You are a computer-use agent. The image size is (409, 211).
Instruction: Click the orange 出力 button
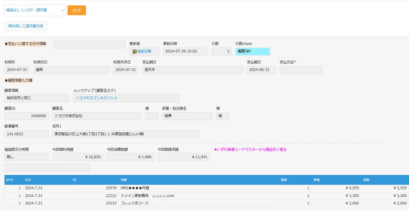point(76,10)
